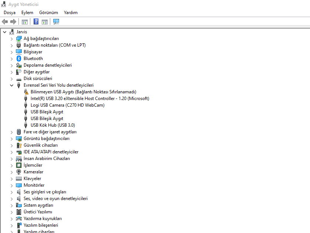Select Ses, video ve oyun denetleyicileri
The image size is (310, 233).
click(55, 199)
